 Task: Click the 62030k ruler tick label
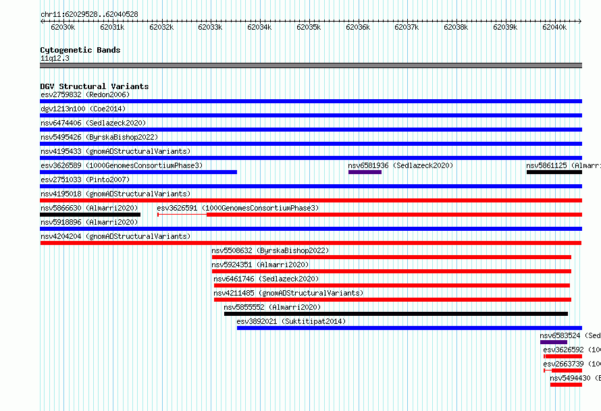63,27
